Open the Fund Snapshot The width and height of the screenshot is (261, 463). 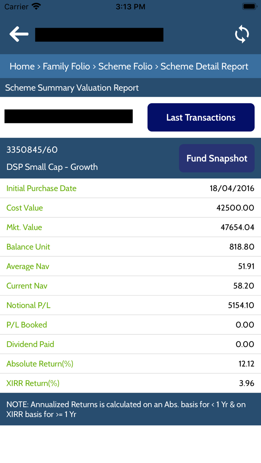tap(217, 159)
